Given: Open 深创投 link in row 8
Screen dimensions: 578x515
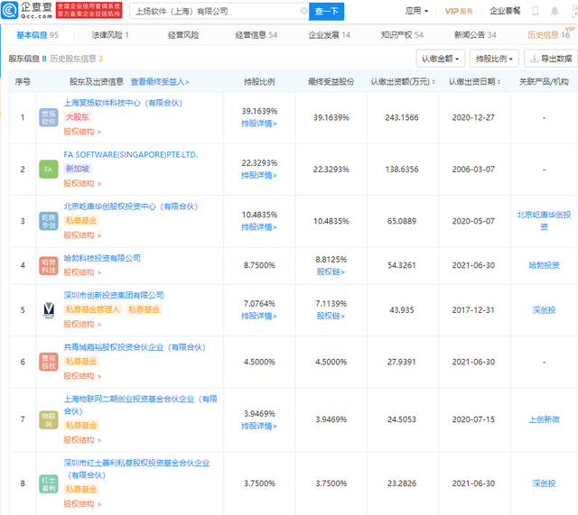Looking at the screenshot, I should pos(544,483).
